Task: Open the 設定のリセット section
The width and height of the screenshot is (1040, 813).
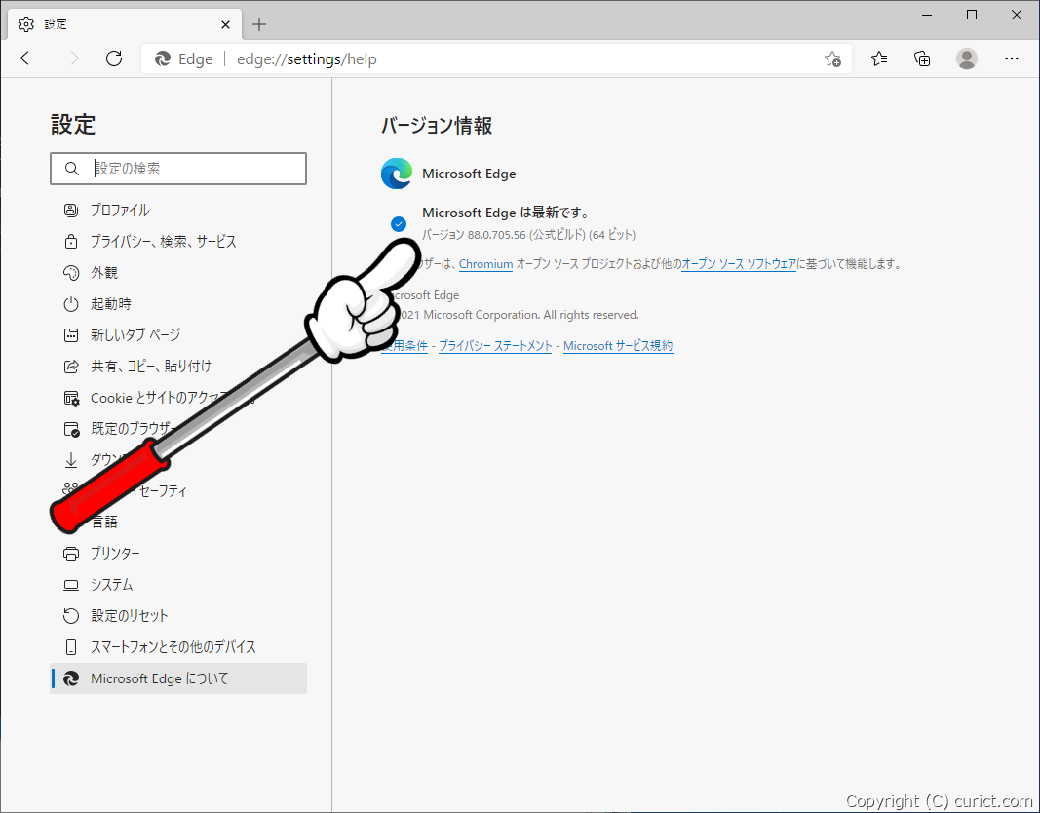Action: click(x=178, y=616)
